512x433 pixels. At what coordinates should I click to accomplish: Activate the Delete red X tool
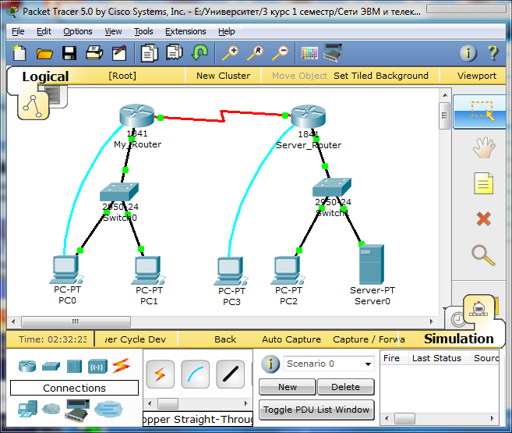click(x=484, y=219)
